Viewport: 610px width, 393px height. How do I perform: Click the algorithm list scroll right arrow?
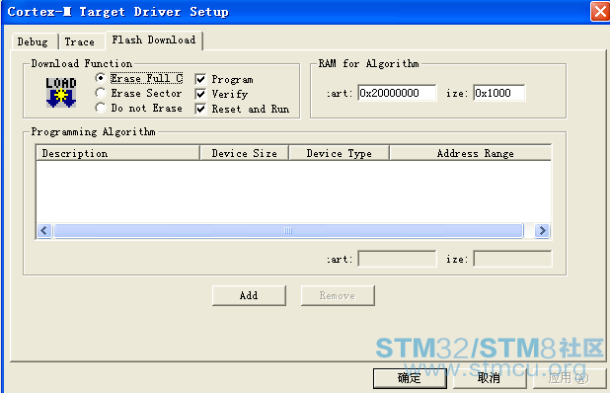point(542,231)
